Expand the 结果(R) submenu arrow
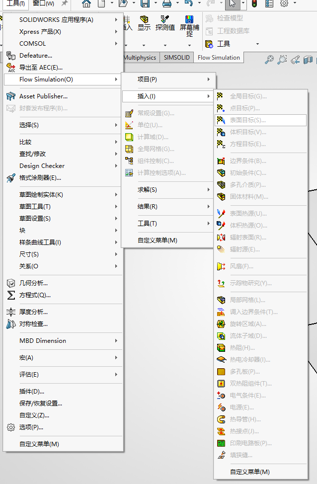317x484 pixels. pyautogui.click(x=209, y=207)
